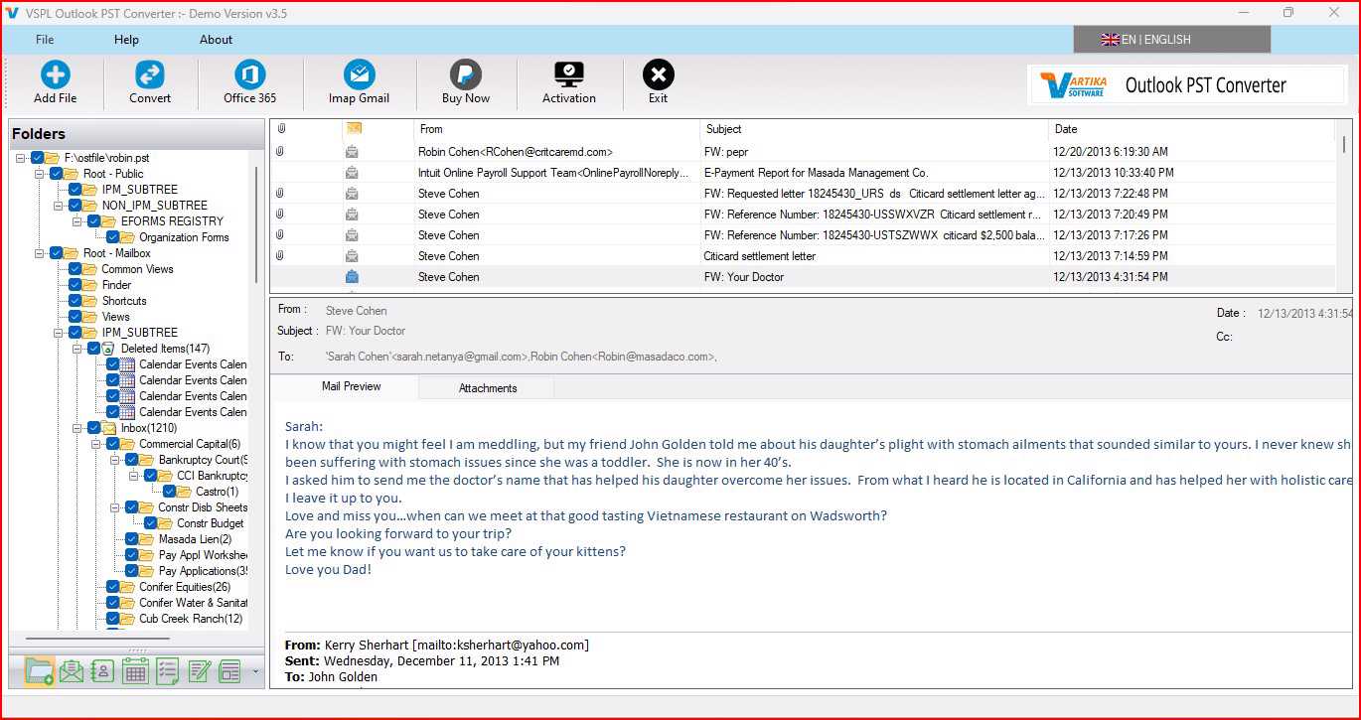Open the Office 365 export option
Image resolution: width=1361 pixels, height=720 pixels.
tap(250, 75)
